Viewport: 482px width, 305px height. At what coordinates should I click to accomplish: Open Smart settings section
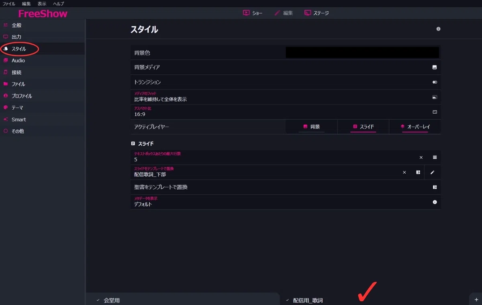(42, 119)
